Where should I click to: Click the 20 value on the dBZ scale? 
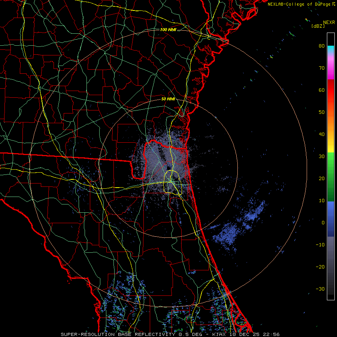pyautogui.click(x=322, y=178)
